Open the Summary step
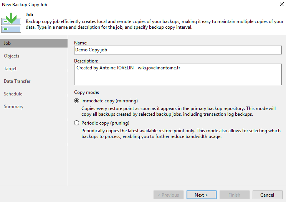Viewport: 286px width, 202px height. [x=14, y=107]
